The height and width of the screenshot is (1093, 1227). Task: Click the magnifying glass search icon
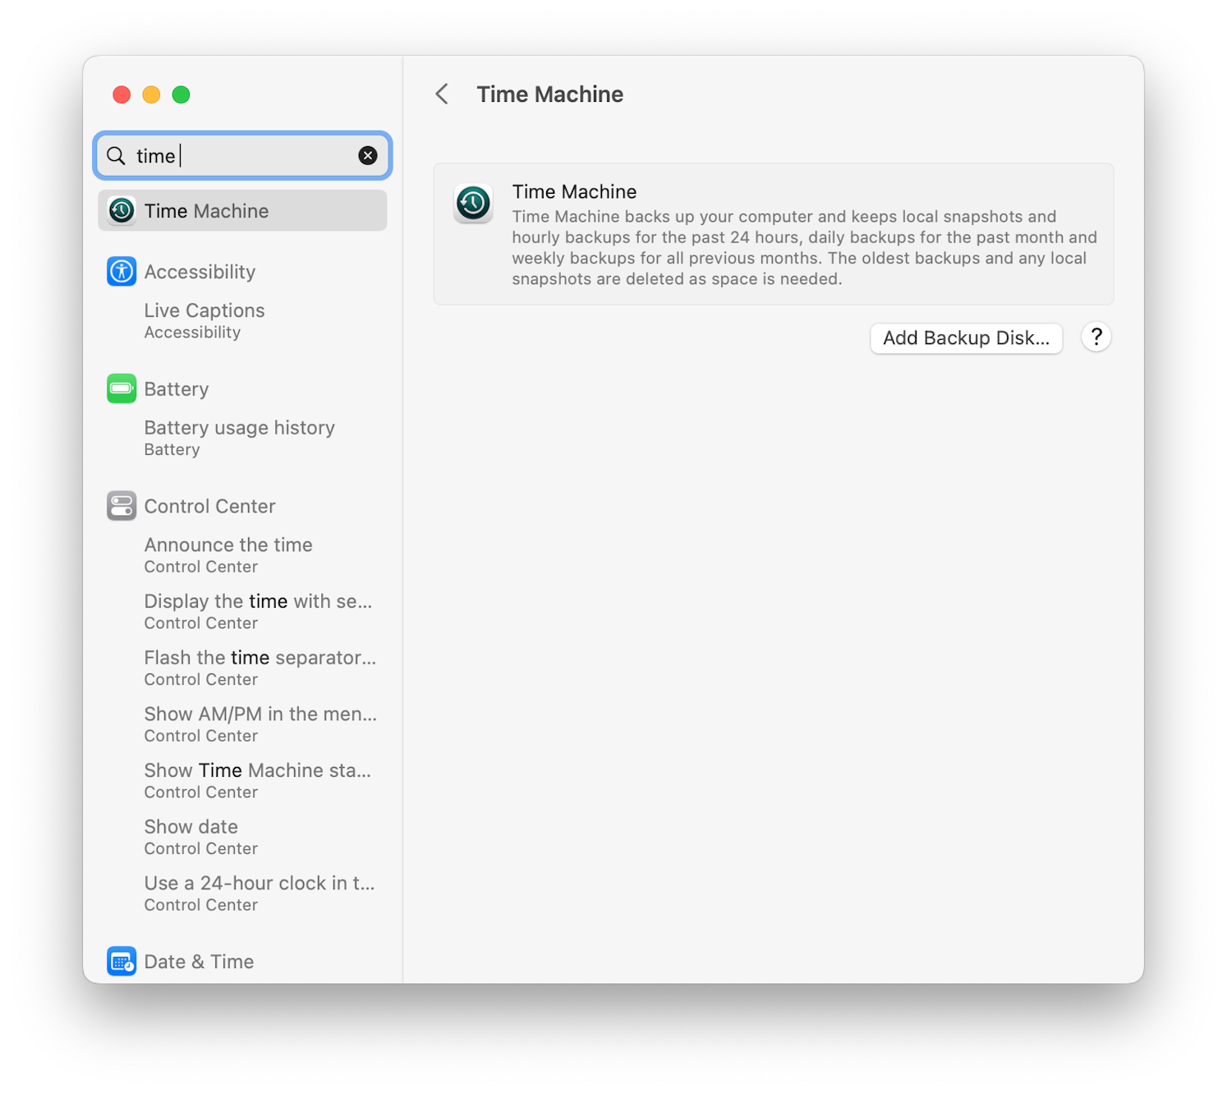coord(117,156)
